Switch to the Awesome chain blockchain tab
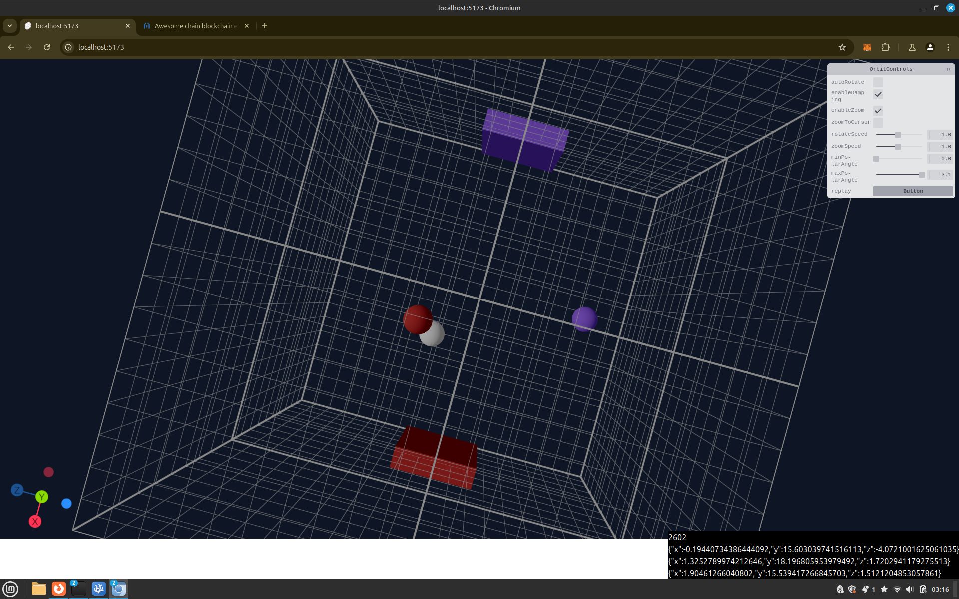The width and height of the screenshot is (959, 599). [x=196, y=26]
